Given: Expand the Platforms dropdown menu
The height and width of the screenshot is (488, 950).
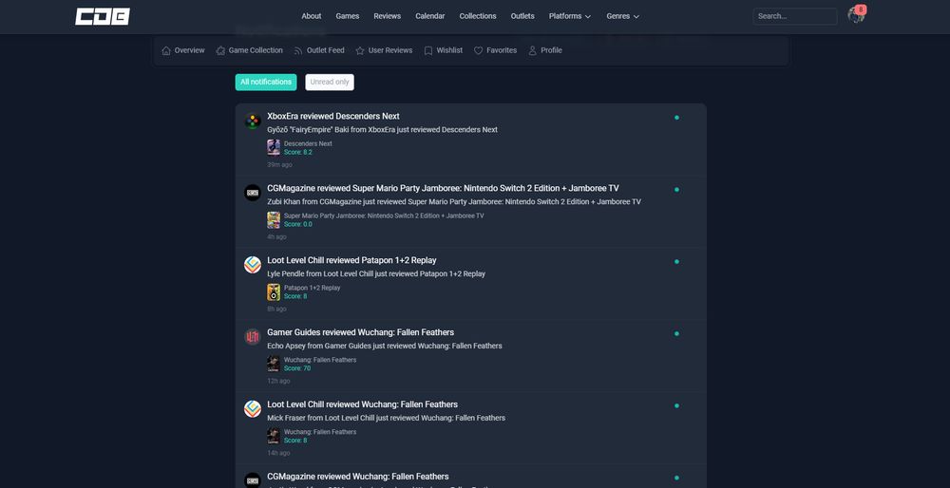Looking at the screenshot, I should 569,16.
